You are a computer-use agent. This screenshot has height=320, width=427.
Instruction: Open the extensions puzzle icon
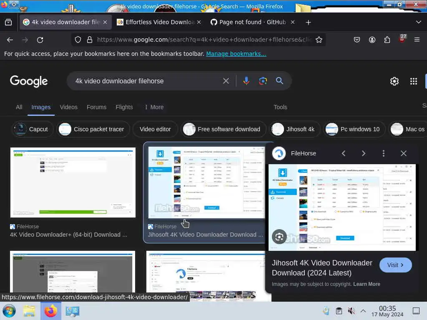tap(387, 40)
